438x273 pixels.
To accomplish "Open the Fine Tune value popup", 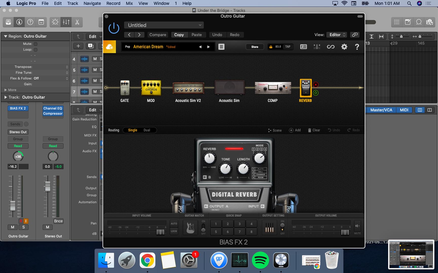I will click(x=67, y=73).
